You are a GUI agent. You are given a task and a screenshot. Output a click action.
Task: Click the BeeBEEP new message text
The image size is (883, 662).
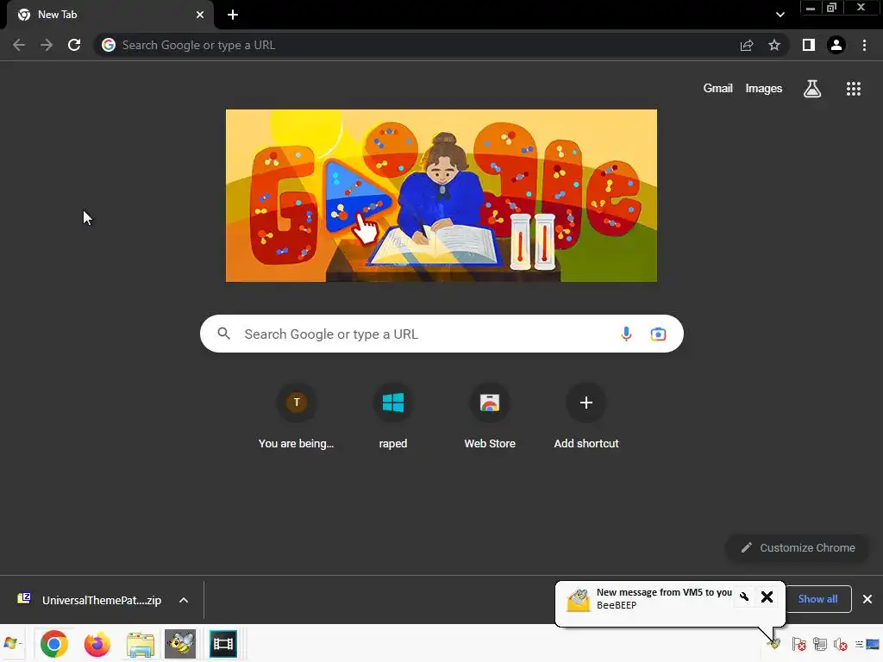(664, 592)
